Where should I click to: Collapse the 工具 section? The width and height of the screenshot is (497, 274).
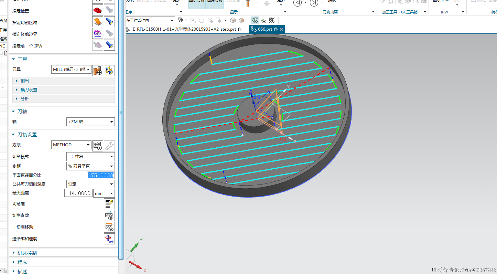point(13,59)
